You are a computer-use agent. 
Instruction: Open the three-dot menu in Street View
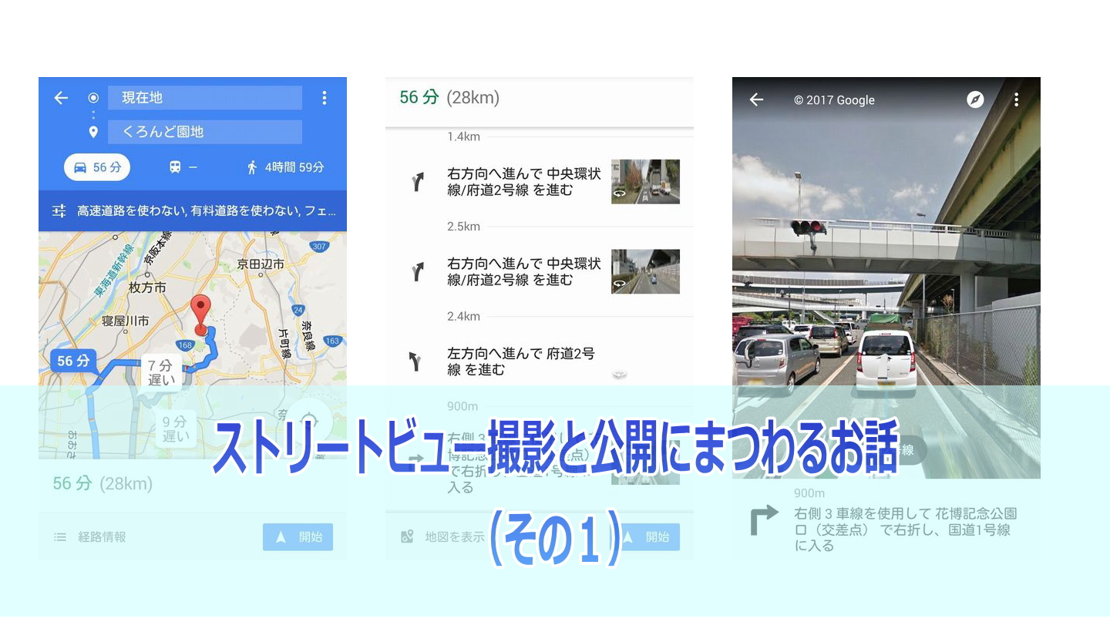pos(1016,99)
